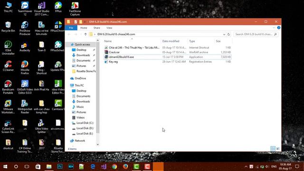Open the volume control in system tray

[267, 167]
